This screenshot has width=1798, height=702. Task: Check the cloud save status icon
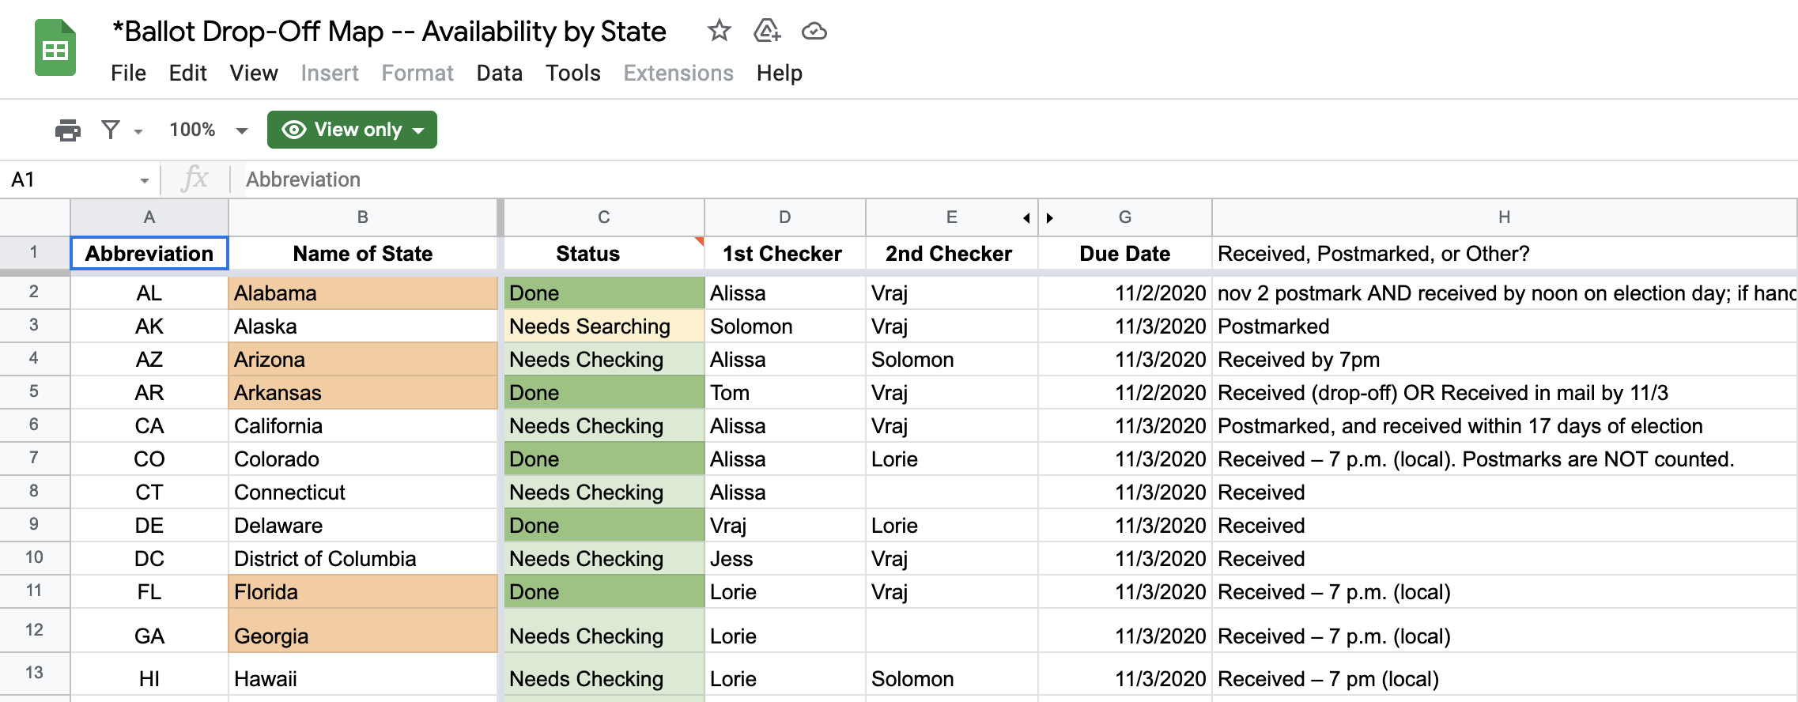click(814, 31)
